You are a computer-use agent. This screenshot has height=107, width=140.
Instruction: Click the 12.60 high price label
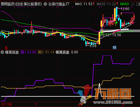coord(125,9)
